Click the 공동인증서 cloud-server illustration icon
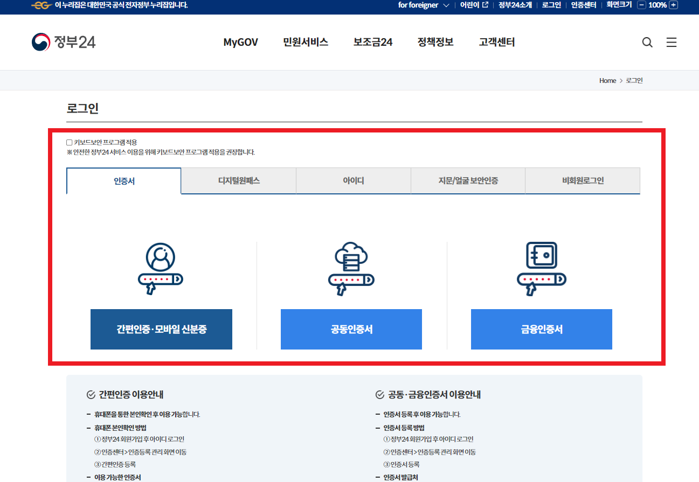This screenshot has width=699, height=482. [351, 269]
